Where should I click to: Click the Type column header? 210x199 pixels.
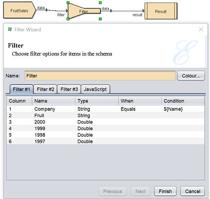(97, 101)
